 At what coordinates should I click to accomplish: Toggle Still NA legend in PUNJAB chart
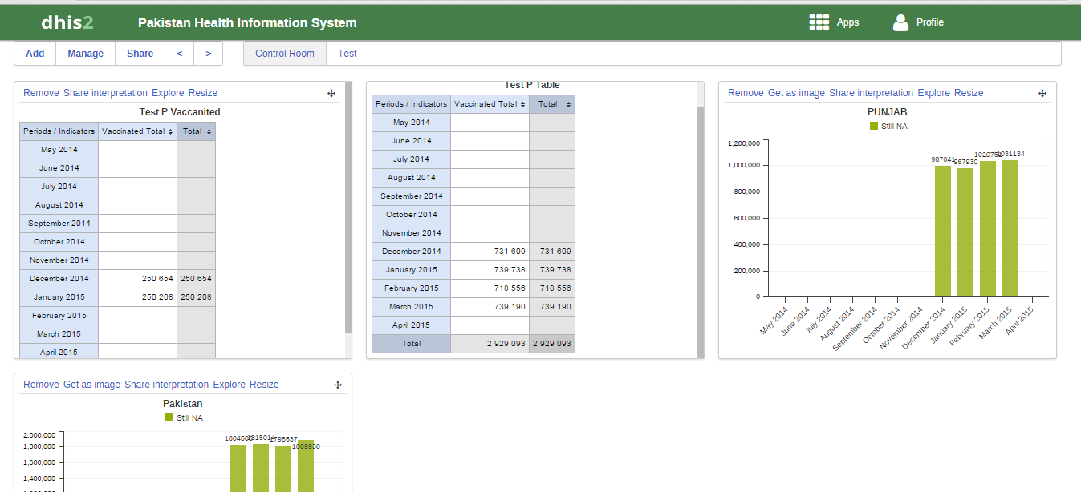point(888,126)
